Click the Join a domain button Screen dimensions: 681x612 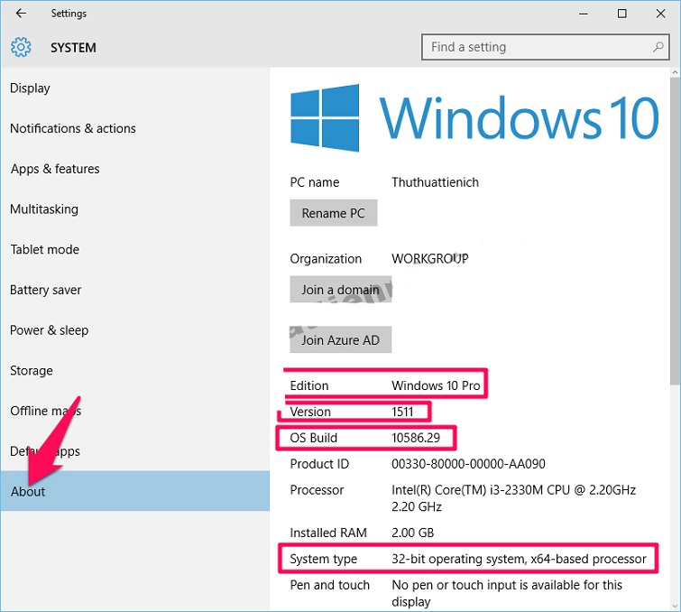pyautogui.click(x=340, y=290)
